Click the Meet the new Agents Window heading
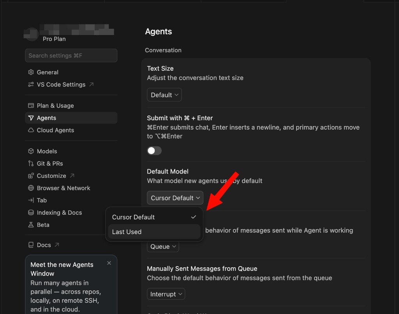Image resolution: width=399 pixels, height=314 pixels. click(x=62, y=269)
